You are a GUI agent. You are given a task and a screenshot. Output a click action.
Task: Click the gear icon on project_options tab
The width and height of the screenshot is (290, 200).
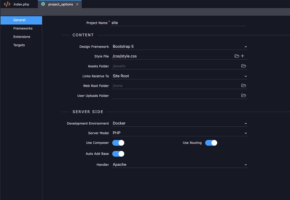click(x=43, y=4)
